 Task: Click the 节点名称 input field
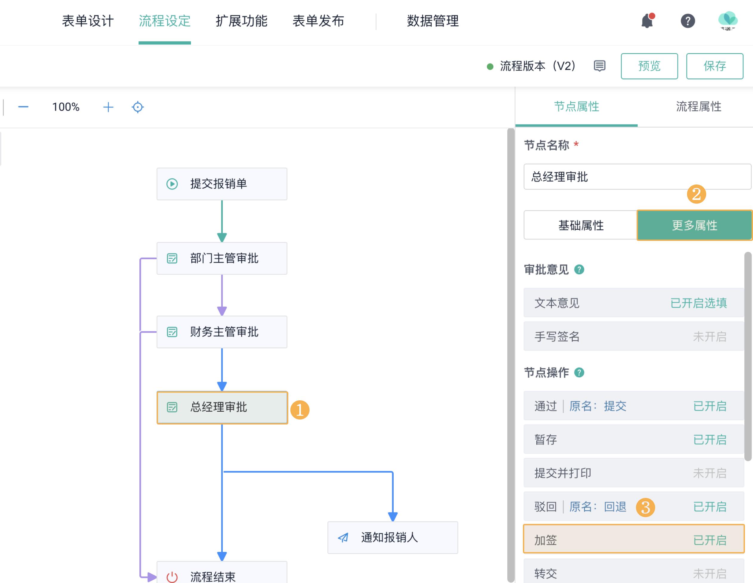638,177
